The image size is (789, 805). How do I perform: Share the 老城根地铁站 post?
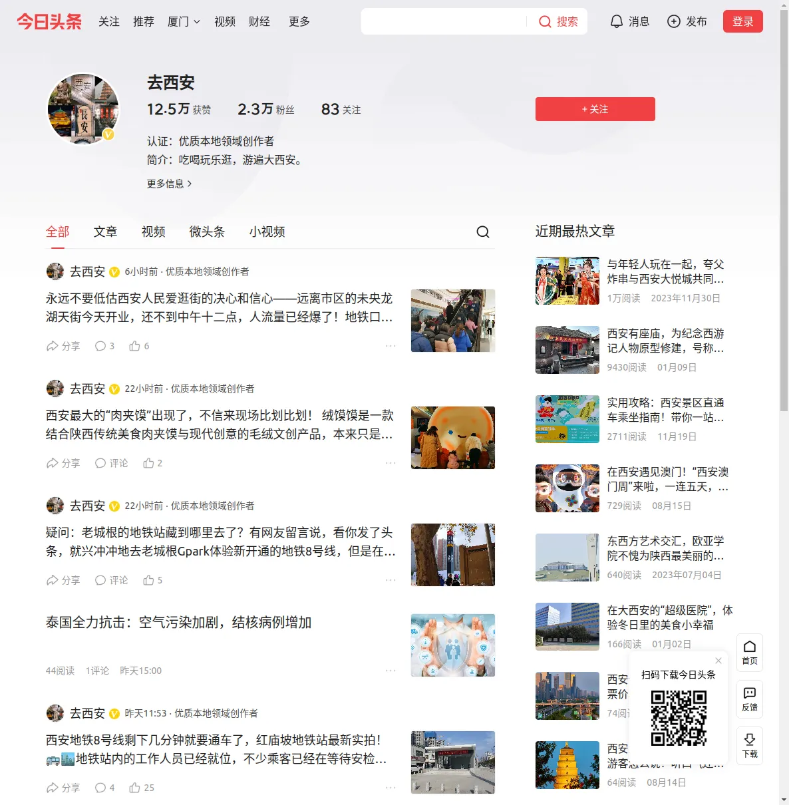pyautogui.click(x=63, y=580)
